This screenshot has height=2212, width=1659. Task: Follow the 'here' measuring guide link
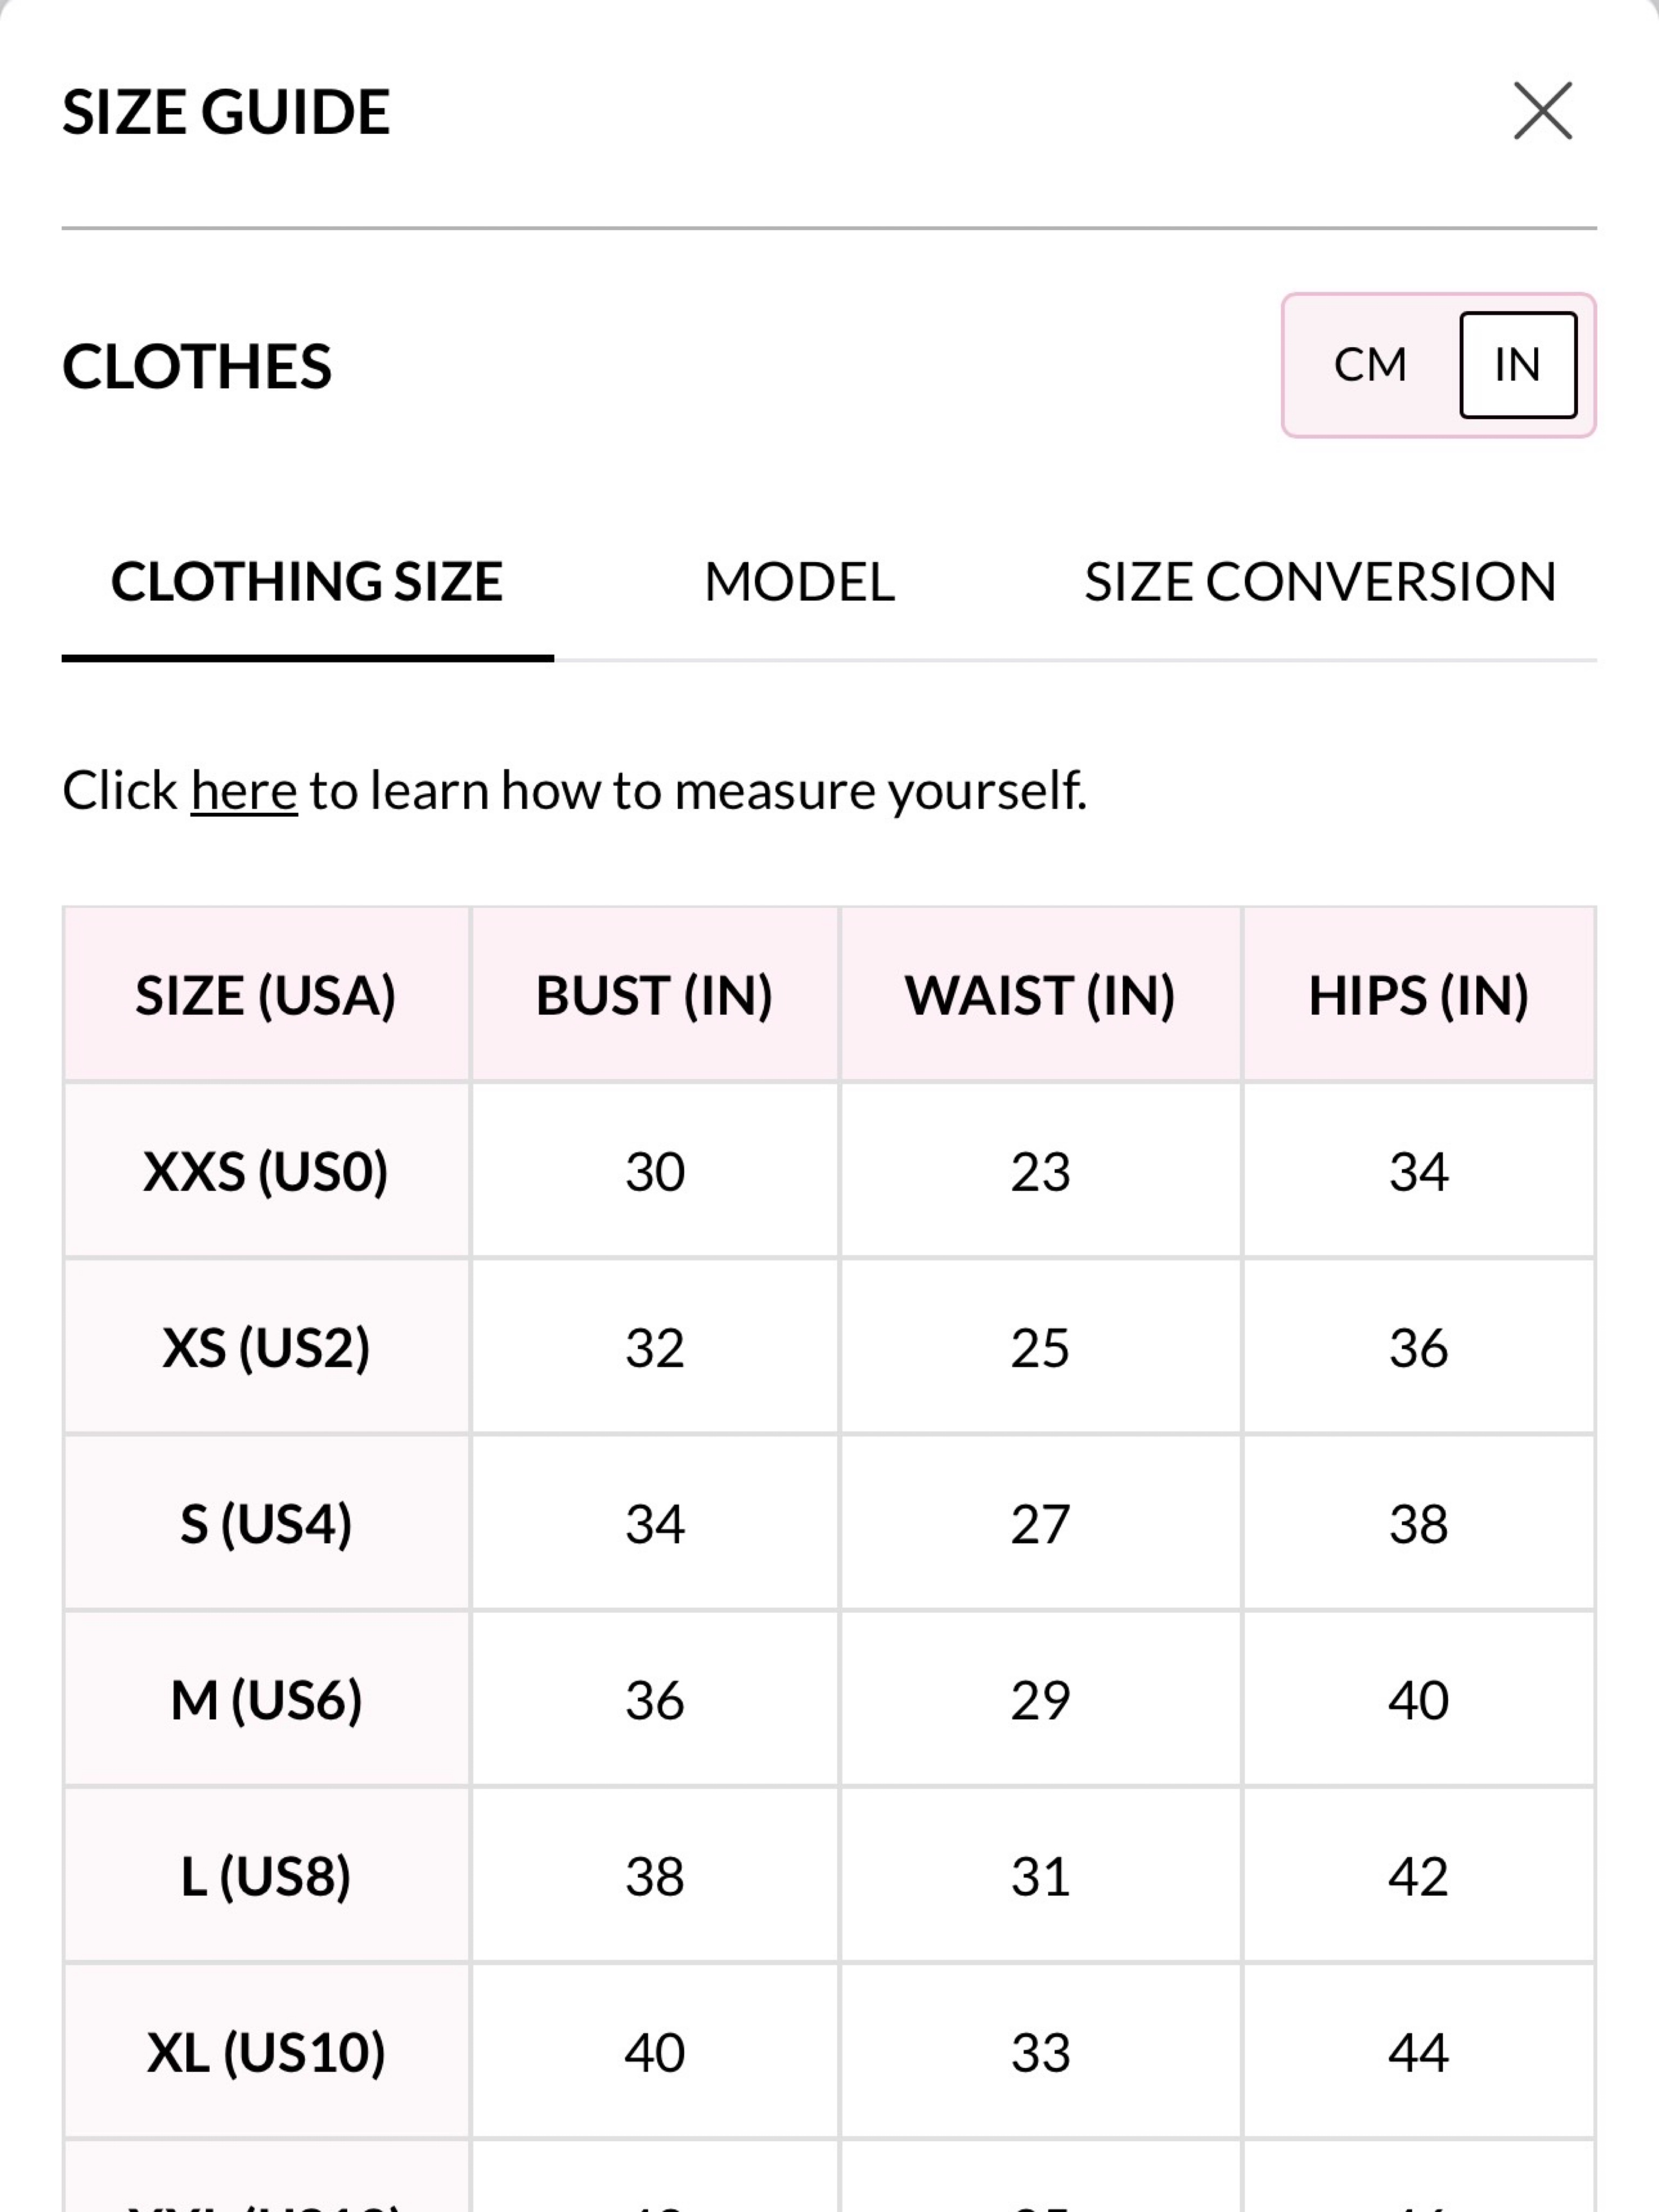coord(244,791)
